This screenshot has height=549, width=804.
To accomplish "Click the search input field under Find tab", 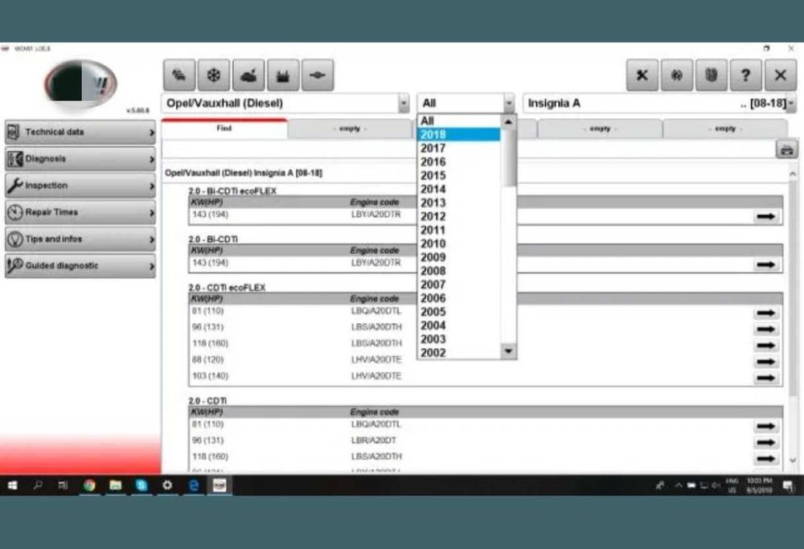I will click(x=468, y=150).
